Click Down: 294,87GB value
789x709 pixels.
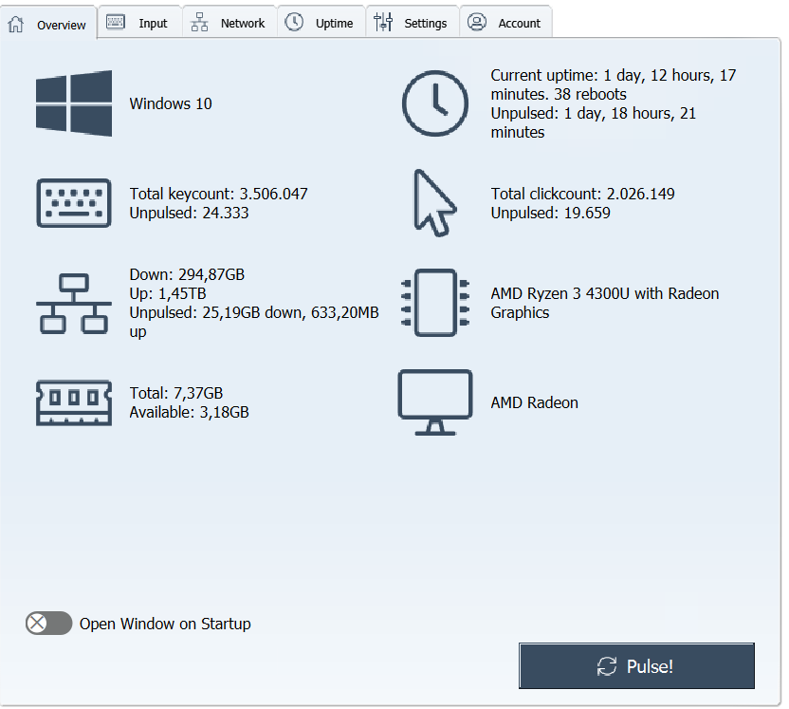pyautogui.click(x=187, y=274)
